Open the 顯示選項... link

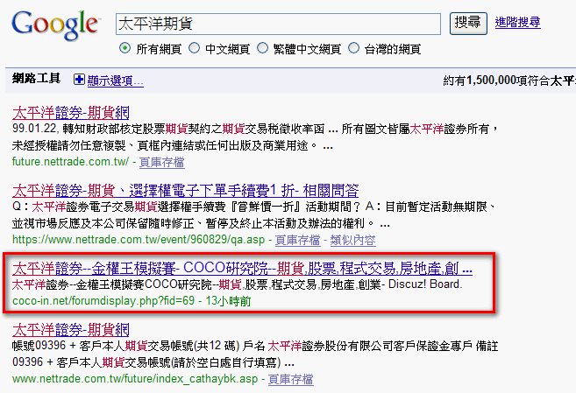[x=116, y=81]
